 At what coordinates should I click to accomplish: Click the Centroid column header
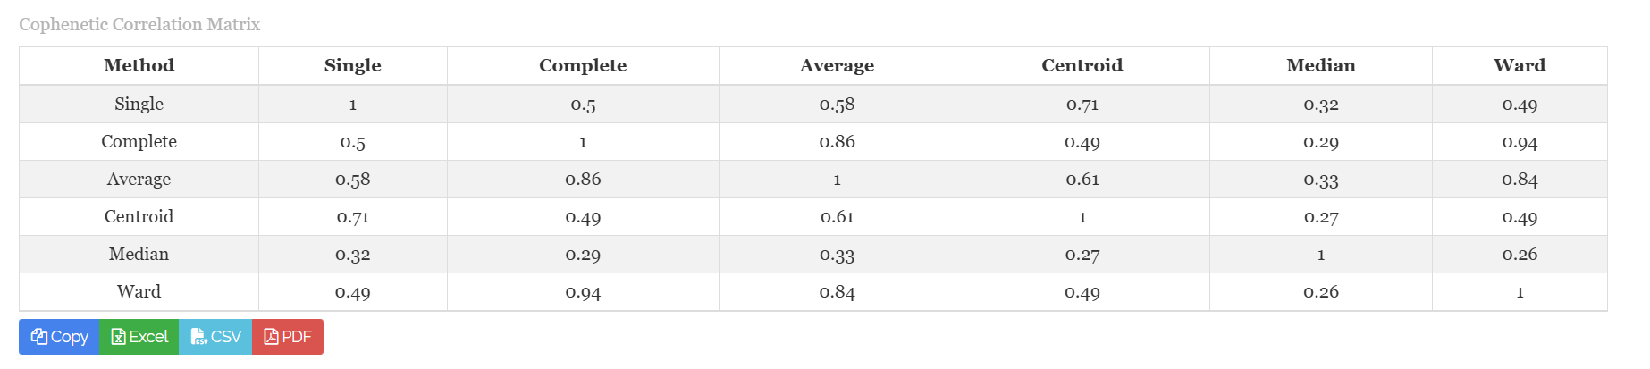click(1082, 65)
